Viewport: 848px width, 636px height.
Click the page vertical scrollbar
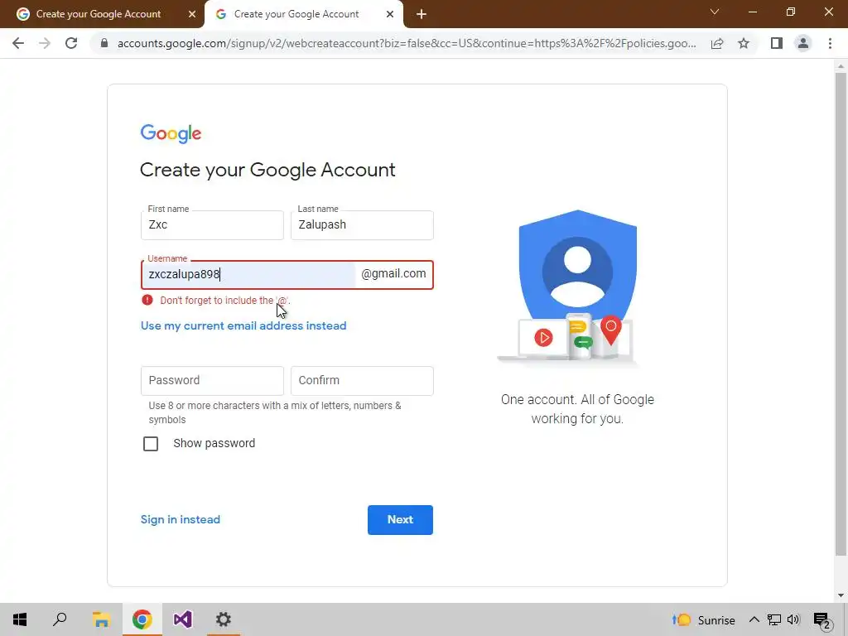841,314
